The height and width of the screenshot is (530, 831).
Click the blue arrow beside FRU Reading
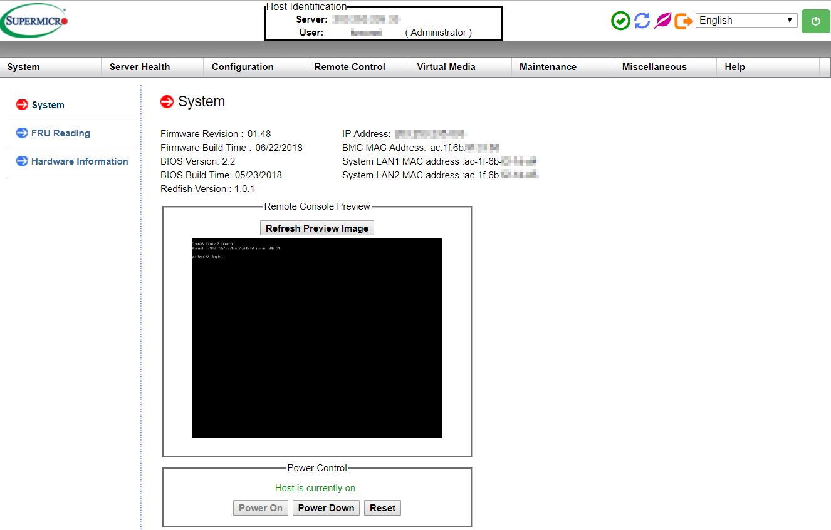click(22, 133)
